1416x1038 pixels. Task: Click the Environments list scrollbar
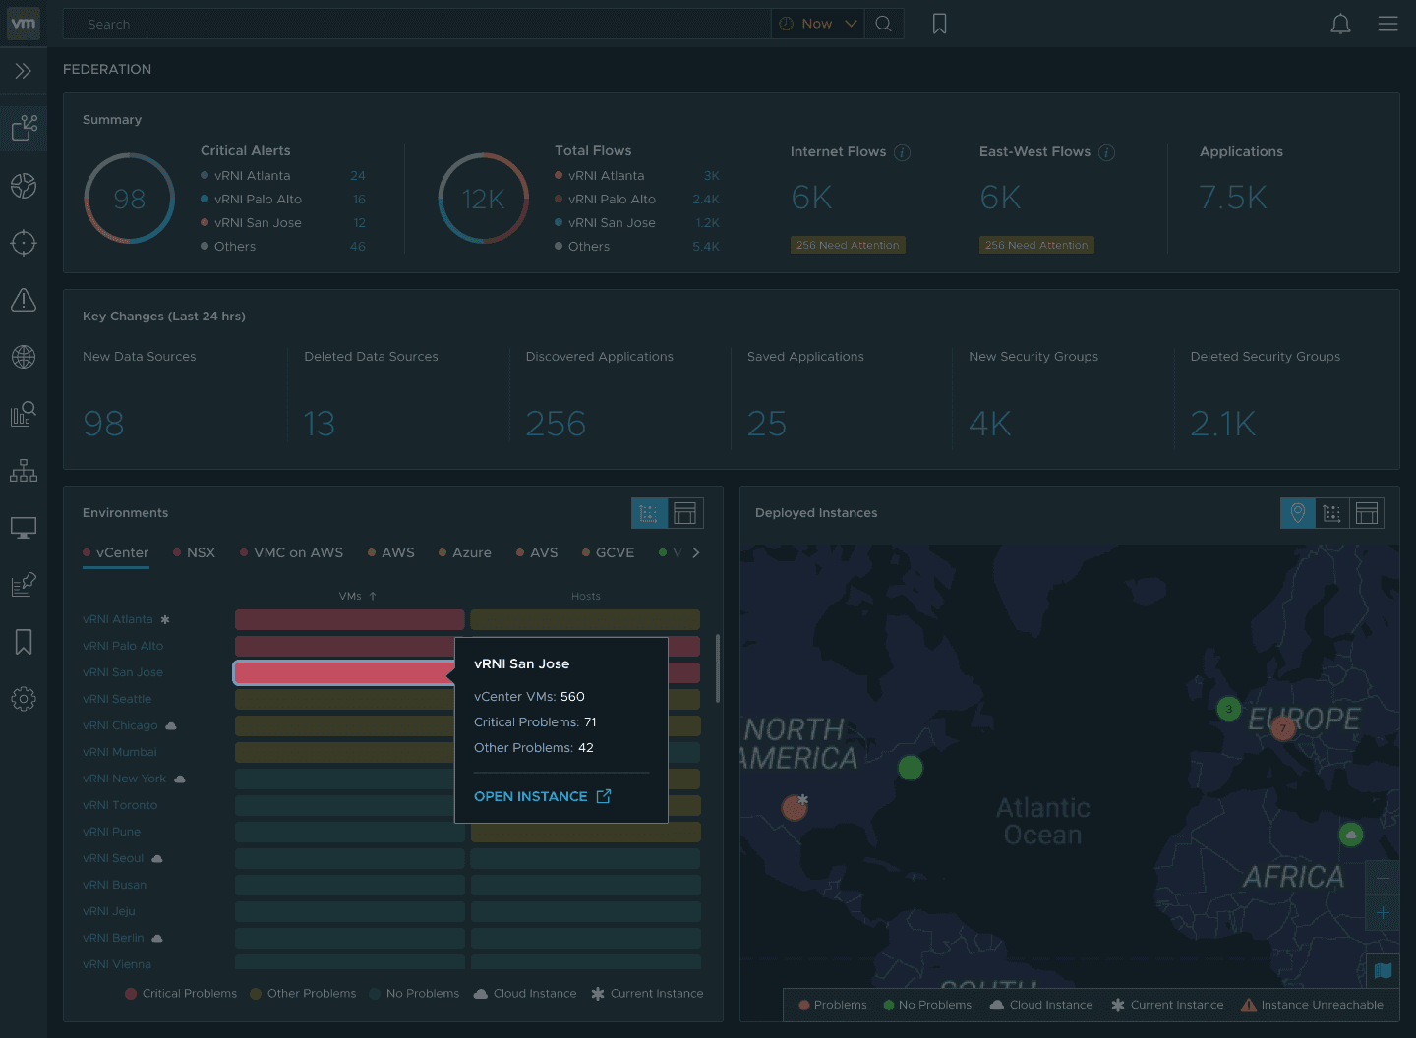point(718,668)
